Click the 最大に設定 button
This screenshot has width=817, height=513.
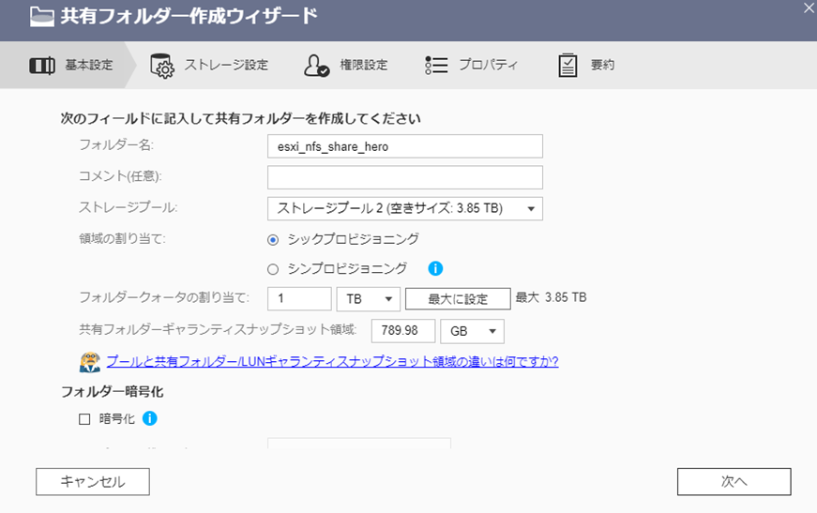click(458, 299)
